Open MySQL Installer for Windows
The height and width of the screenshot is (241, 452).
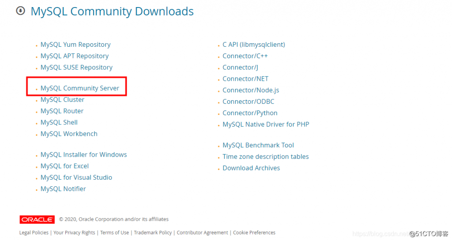pos(83,154)
